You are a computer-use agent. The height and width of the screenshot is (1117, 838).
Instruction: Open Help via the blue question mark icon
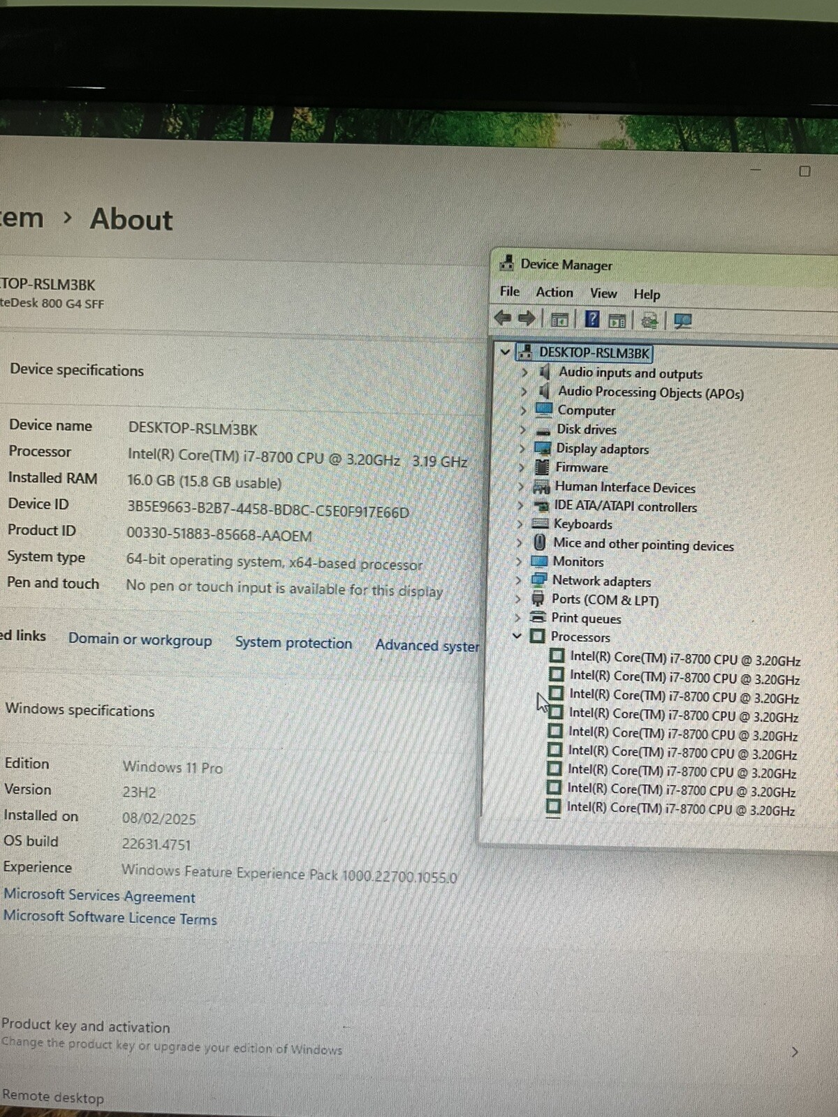coord(592,320)
